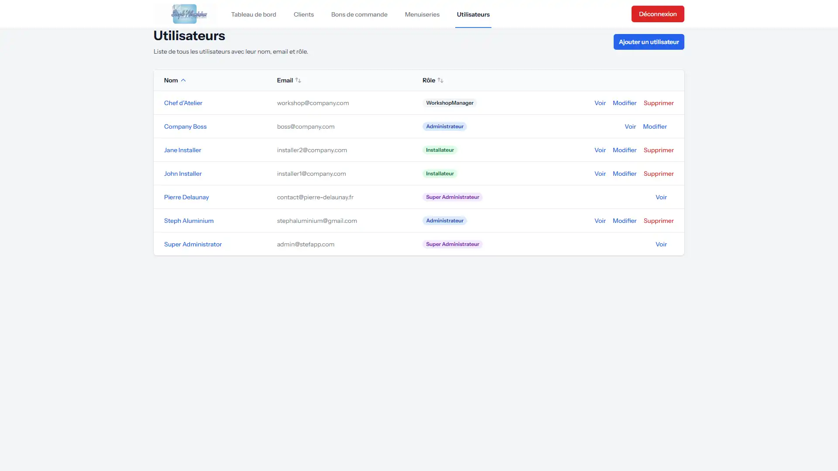Click the Utilisateurs active tab
This screenshot has width=838, height=471.
[473, 14]
